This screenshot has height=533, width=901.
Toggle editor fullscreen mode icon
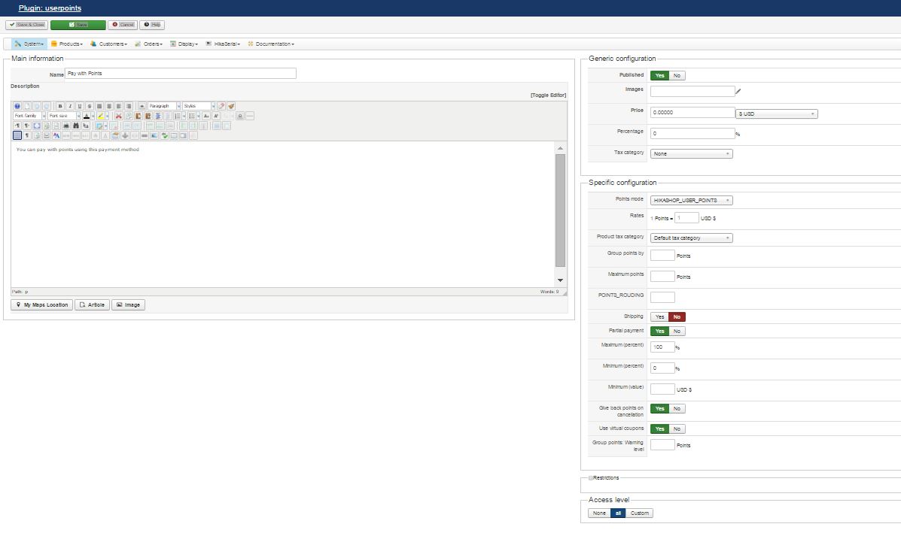37,126
